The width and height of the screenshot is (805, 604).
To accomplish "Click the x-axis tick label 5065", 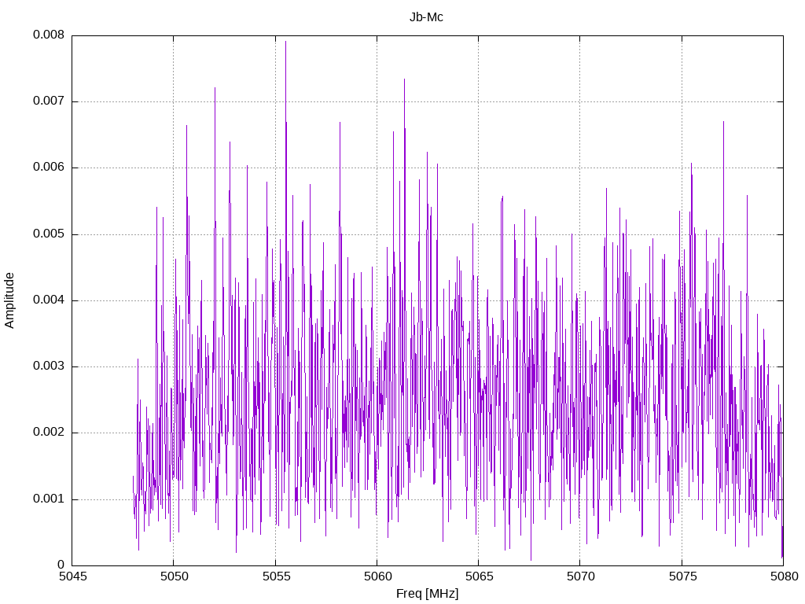I will coord(479,576).
